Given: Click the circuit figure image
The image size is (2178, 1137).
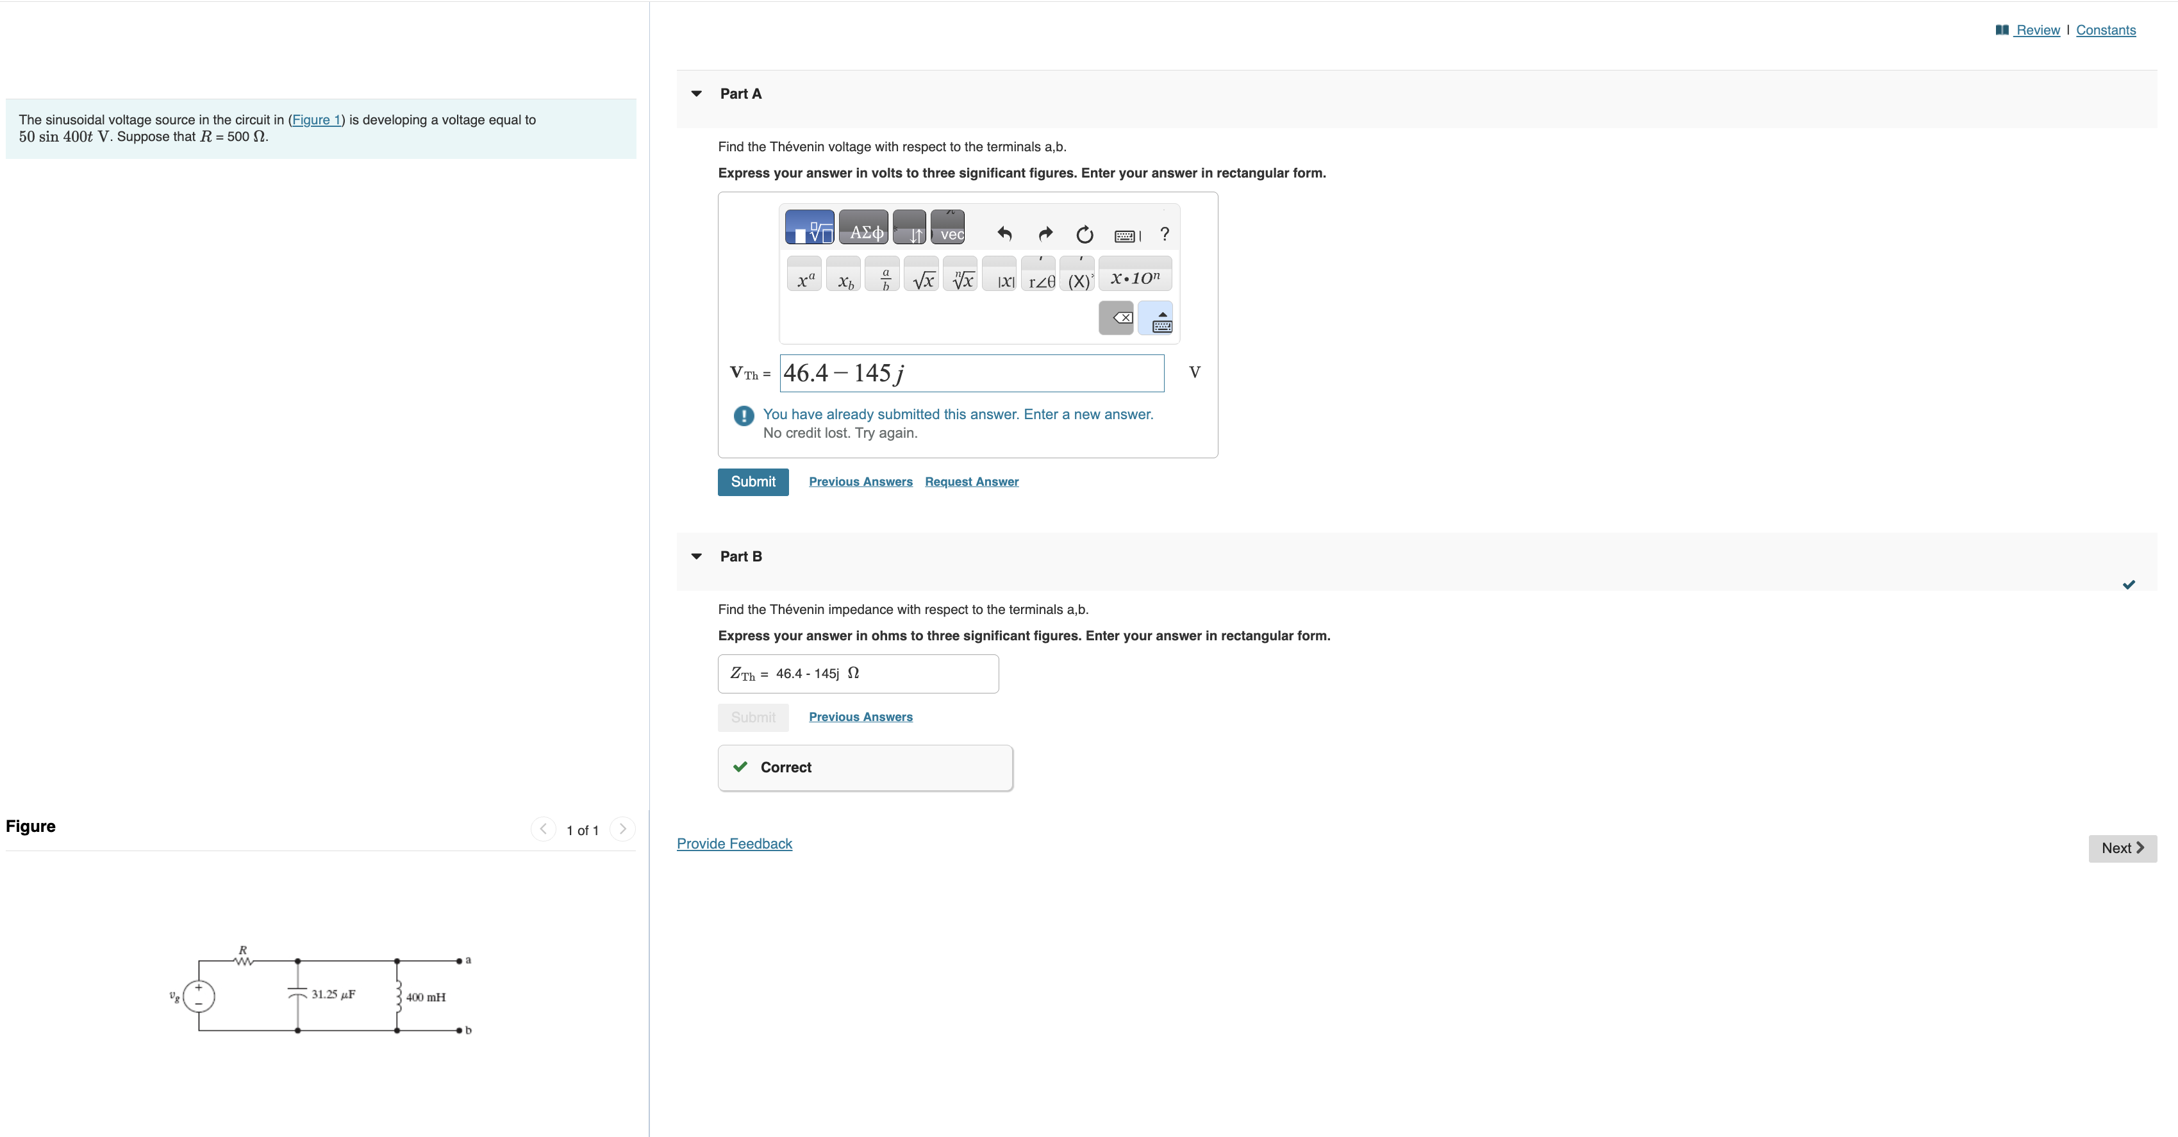Looking at the screenshot, I should pos(320,989).
